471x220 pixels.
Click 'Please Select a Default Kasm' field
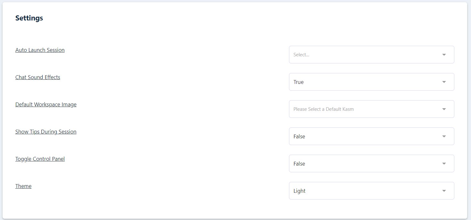[x=324, y=109]
